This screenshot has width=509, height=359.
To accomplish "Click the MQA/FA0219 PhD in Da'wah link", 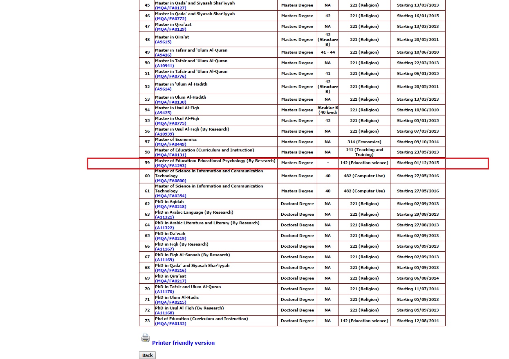I will pos(170,238).
